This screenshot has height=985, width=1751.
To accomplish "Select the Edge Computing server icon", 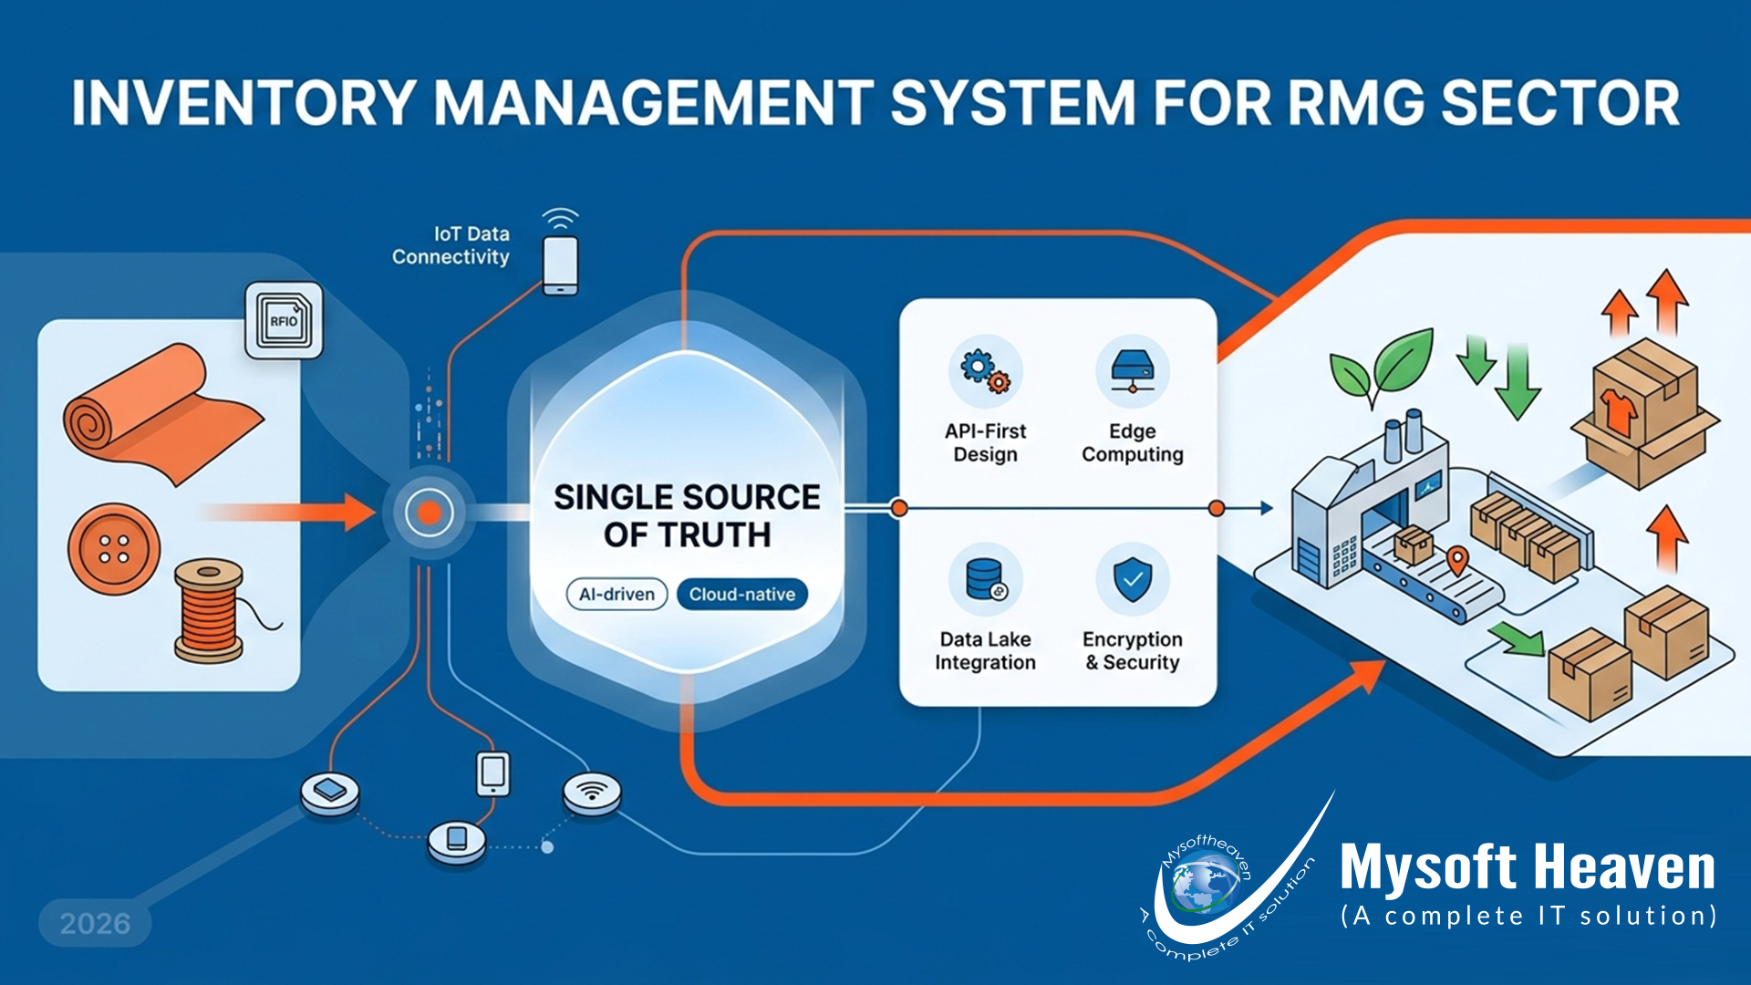I will click(1134, 372).
